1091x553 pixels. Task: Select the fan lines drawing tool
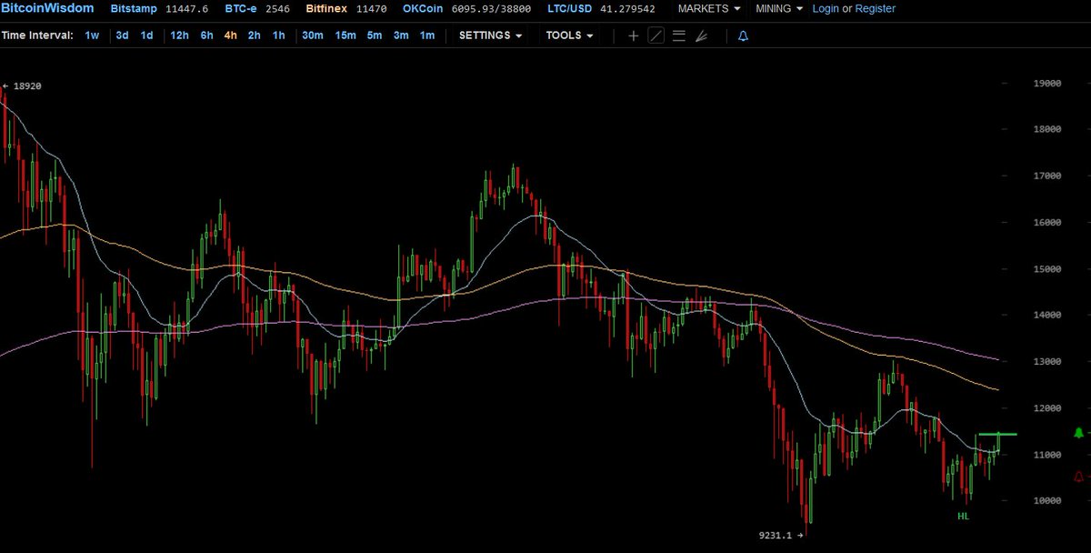coord(701,36)
